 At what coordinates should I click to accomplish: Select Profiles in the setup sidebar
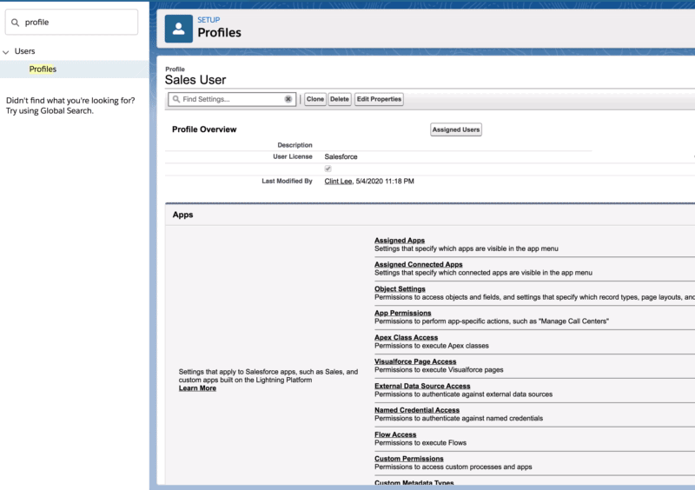tap(43, 70)
